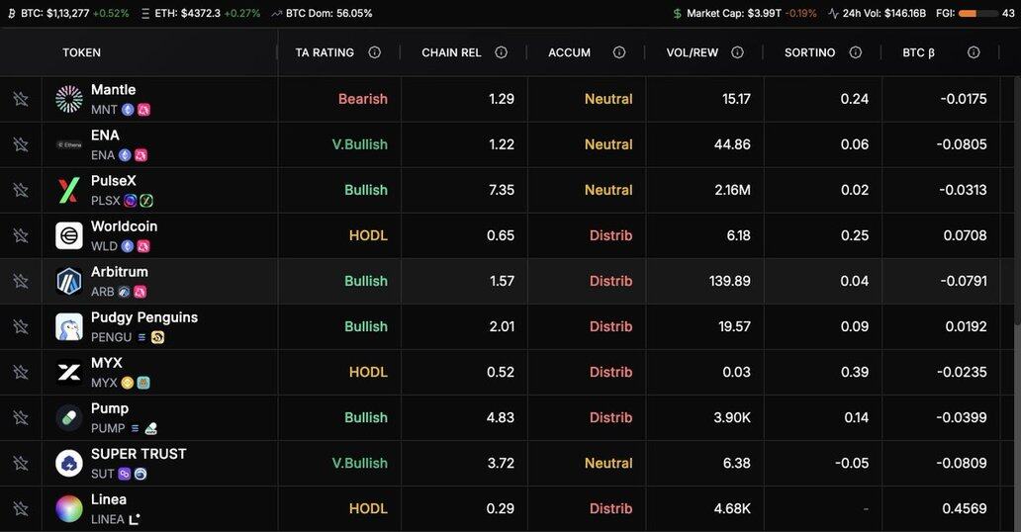
Task: Sort table by ACCUM header
Action: pos(569,52)
